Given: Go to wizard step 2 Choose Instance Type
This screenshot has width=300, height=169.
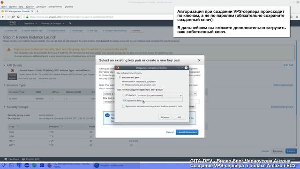Looking at the screenshot, I should 32,31.
